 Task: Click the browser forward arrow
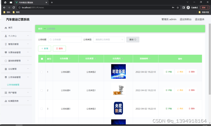[x=9, y=8]
